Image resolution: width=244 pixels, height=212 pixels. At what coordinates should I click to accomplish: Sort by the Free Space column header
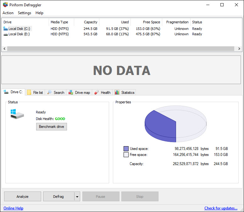point(147,22)
